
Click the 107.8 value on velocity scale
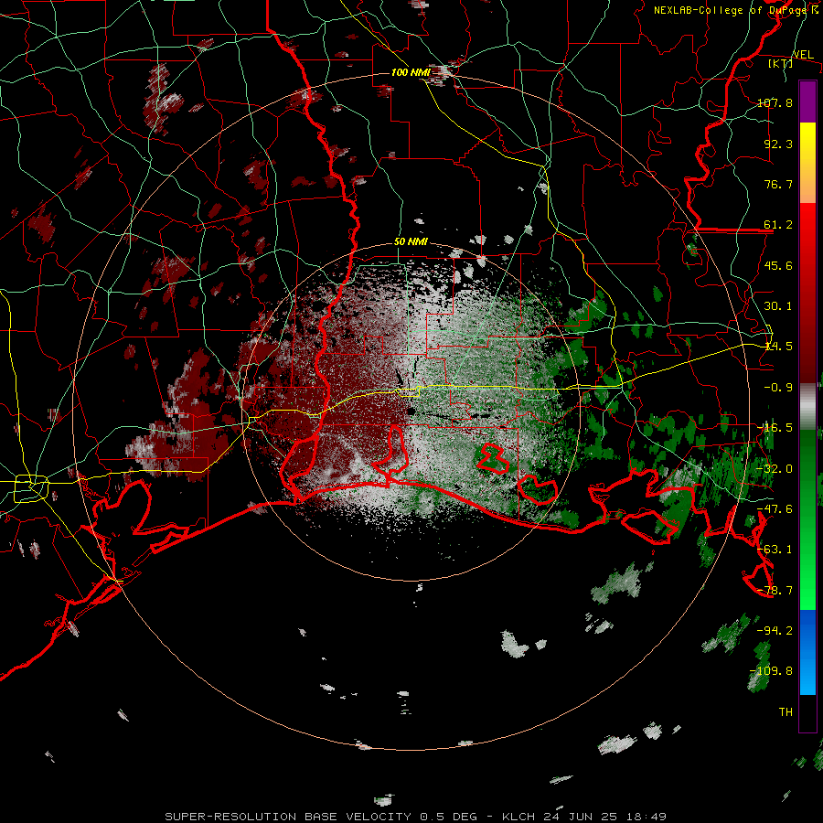click(775, 102)
